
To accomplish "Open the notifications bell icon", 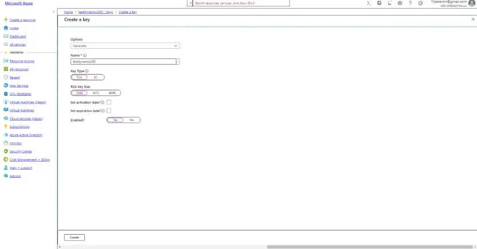I will [x=389, y=3].
